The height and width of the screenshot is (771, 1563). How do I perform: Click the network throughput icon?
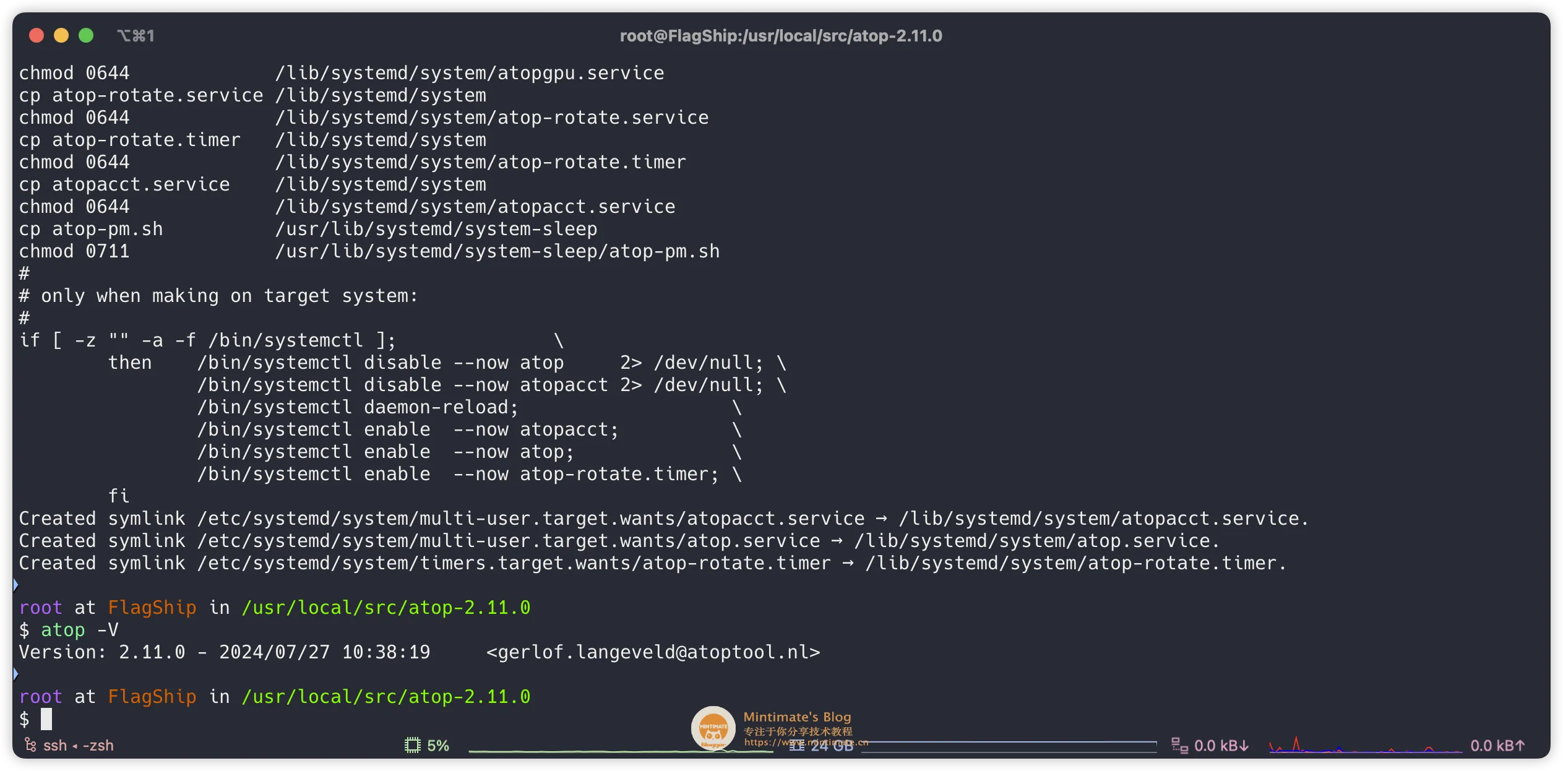coord(1179,745)
